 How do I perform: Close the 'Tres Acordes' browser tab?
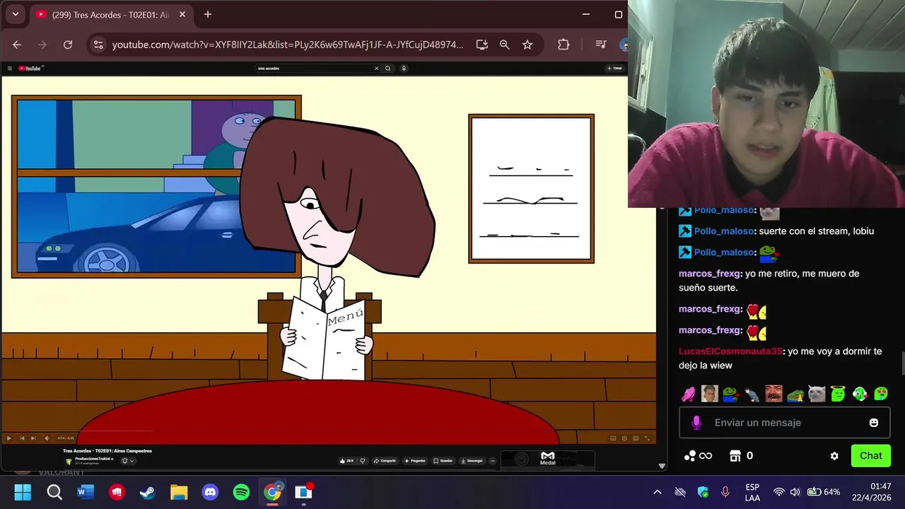pyautogui.click(x=182, y=15)
